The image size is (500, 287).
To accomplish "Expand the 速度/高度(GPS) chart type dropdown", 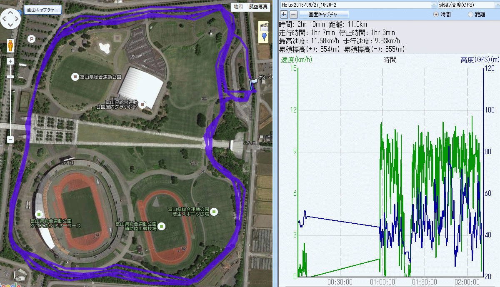I will pyautogui.click(x=497, y=5).
